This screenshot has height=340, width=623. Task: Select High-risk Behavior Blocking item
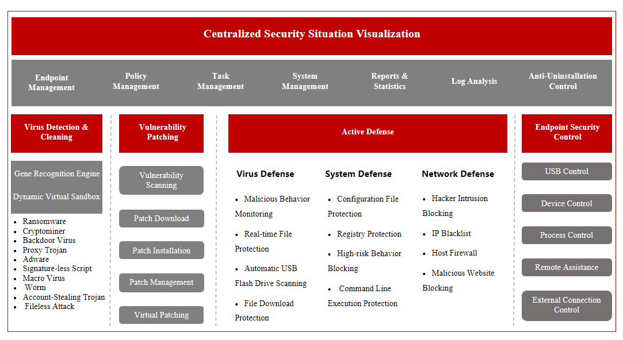(x=364, y=261)
